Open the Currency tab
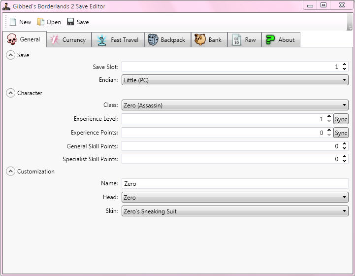Viewport: 355px width, 276px height. (x=69, y=39)
